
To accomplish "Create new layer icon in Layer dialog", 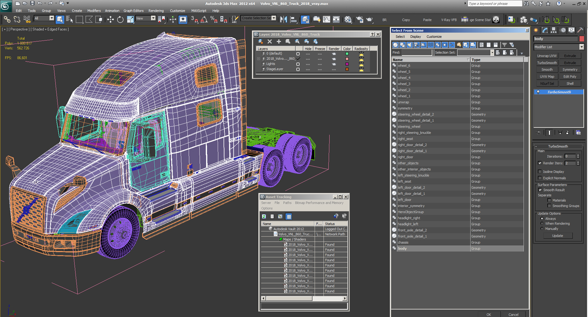I will pyautogui.click(x=261, y=41).
